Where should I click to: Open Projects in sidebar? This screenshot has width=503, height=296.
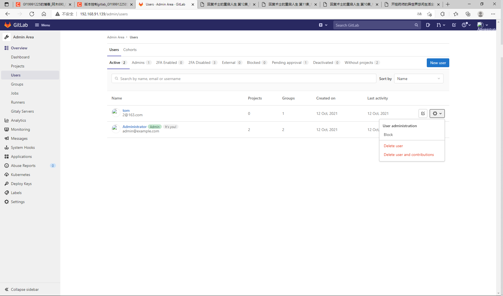[x=18, y=66]
